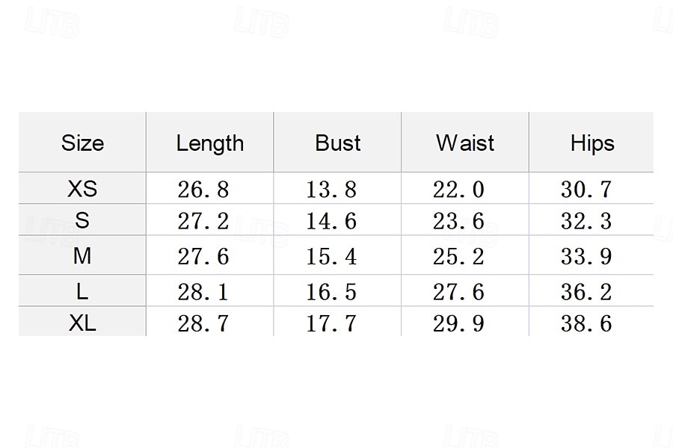Viewport: 673px width, 448px height.
Task: Click the Waist column header
Action: click(465, 143)
